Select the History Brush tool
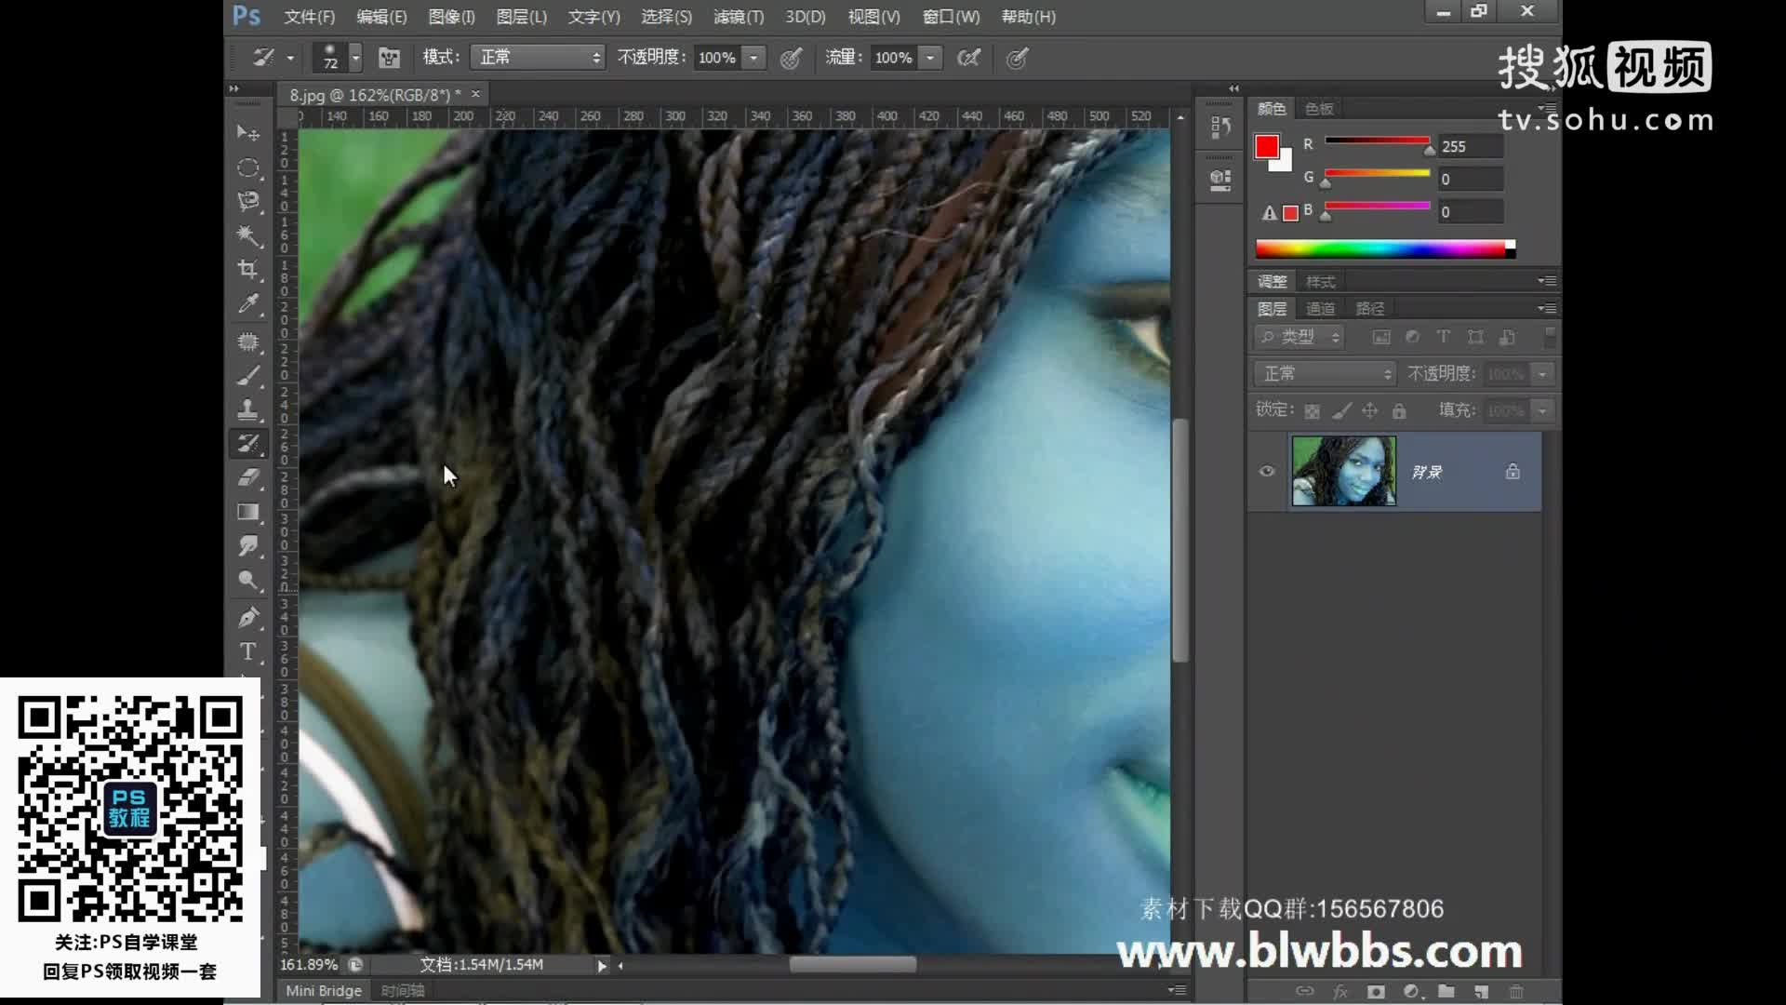This screenshot has width=1786, height=1005. pos(248,444)
